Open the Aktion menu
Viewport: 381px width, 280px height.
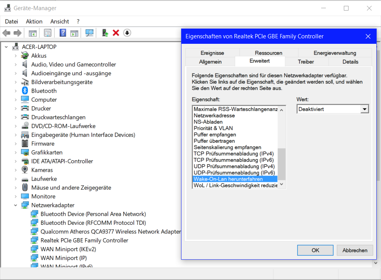34,22
